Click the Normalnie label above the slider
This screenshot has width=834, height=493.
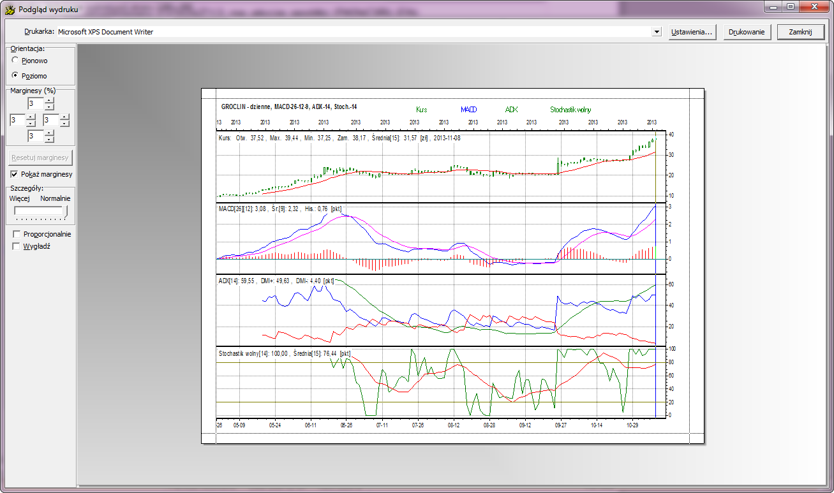pyautogui.click(x=56, y=198)
